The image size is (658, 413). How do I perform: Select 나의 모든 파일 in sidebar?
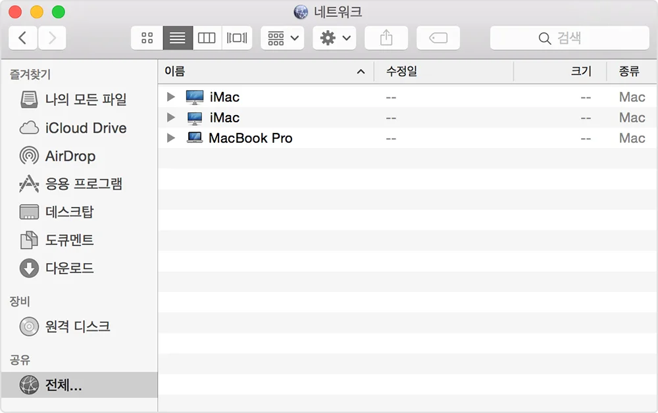tap(86, 100)
